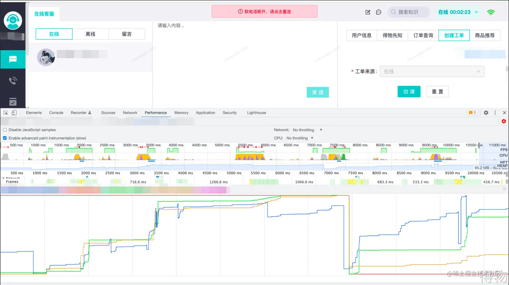
Task: Open DevTools settings gear icon
Action: pyautogui.click(x=486, y=113)
